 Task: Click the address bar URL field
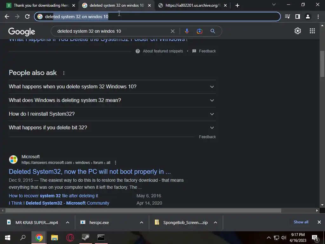click(157, 17)
